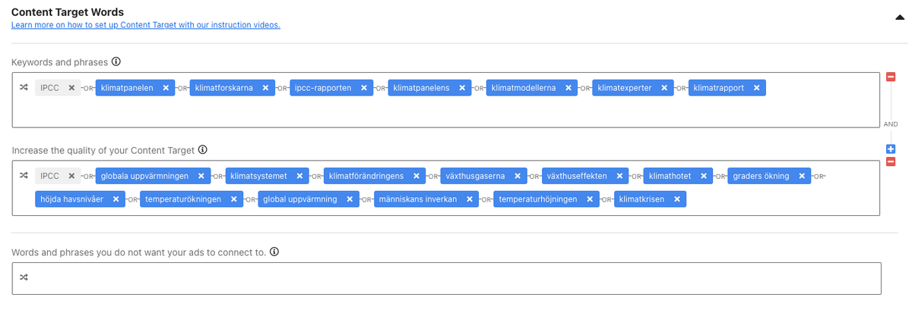Remove the grey IPCC tag in Keywords box

(71, 88)
